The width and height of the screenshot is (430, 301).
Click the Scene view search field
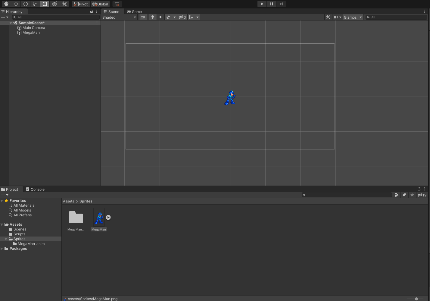(x=396, y=17)
